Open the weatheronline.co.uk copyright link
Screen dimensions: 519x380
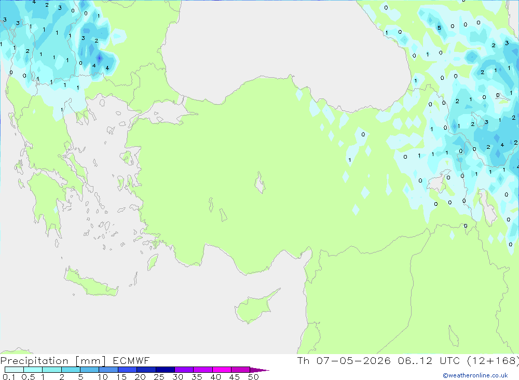pos(475,375)
